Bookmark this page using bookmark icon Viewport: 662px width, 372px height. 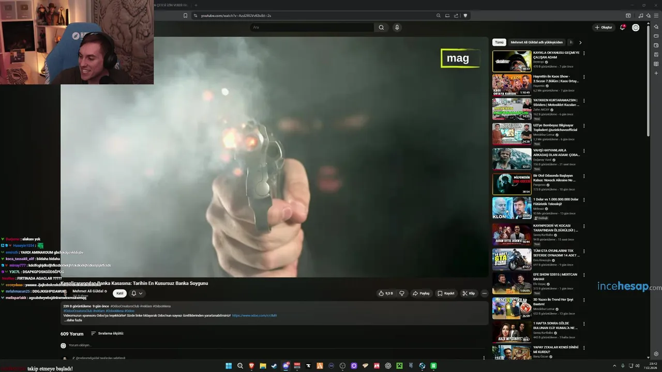click(x=185, y=16)
